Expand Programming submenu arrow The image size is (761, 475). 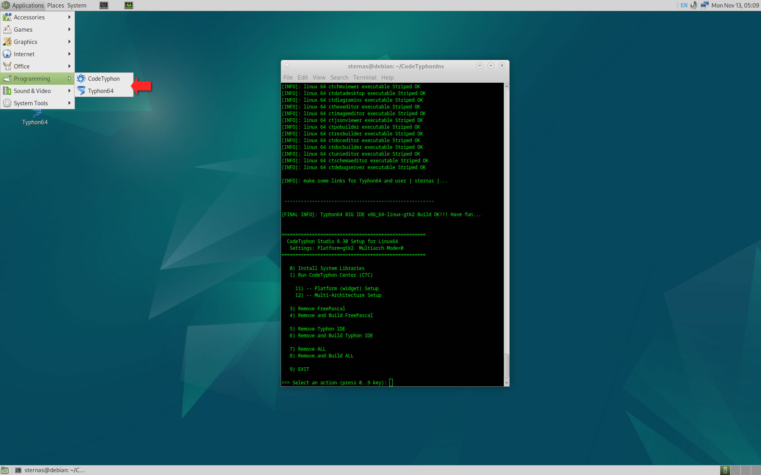pyautogui.click(x=69, y=79)
